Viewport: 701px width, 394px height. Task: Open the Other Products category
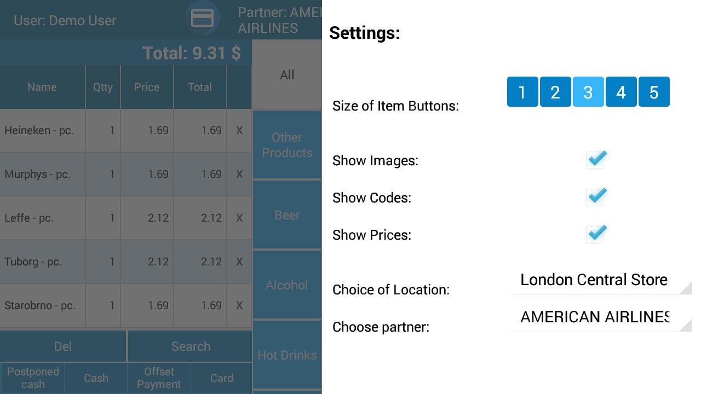287,145
